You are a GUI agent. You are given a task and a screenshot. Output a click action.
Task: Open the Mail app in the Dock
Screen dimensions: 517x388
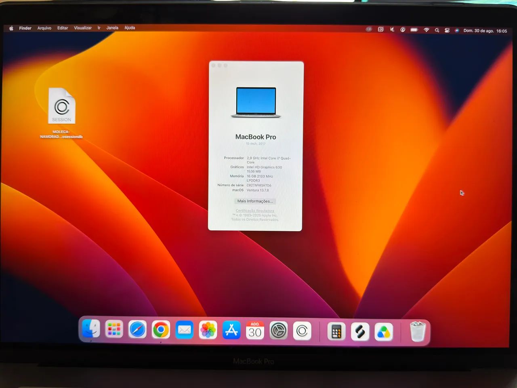tap(185, 330)
